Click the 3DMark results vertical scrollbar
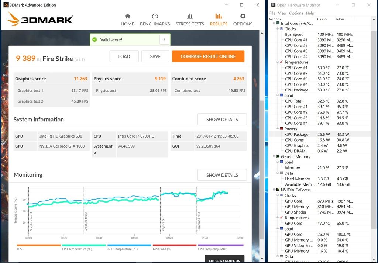 click(262, 170)
